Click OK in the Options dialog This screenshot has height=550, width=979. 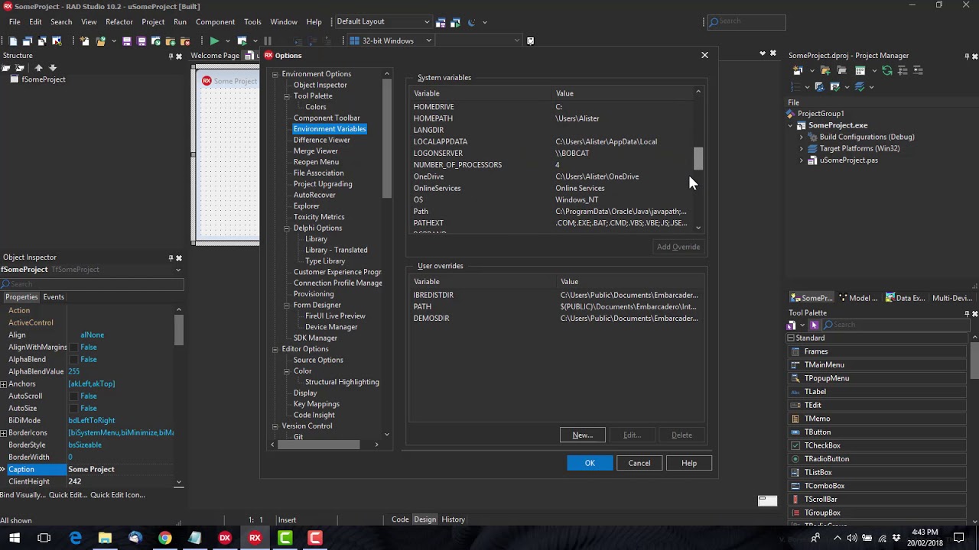click(x=590, y=463)
